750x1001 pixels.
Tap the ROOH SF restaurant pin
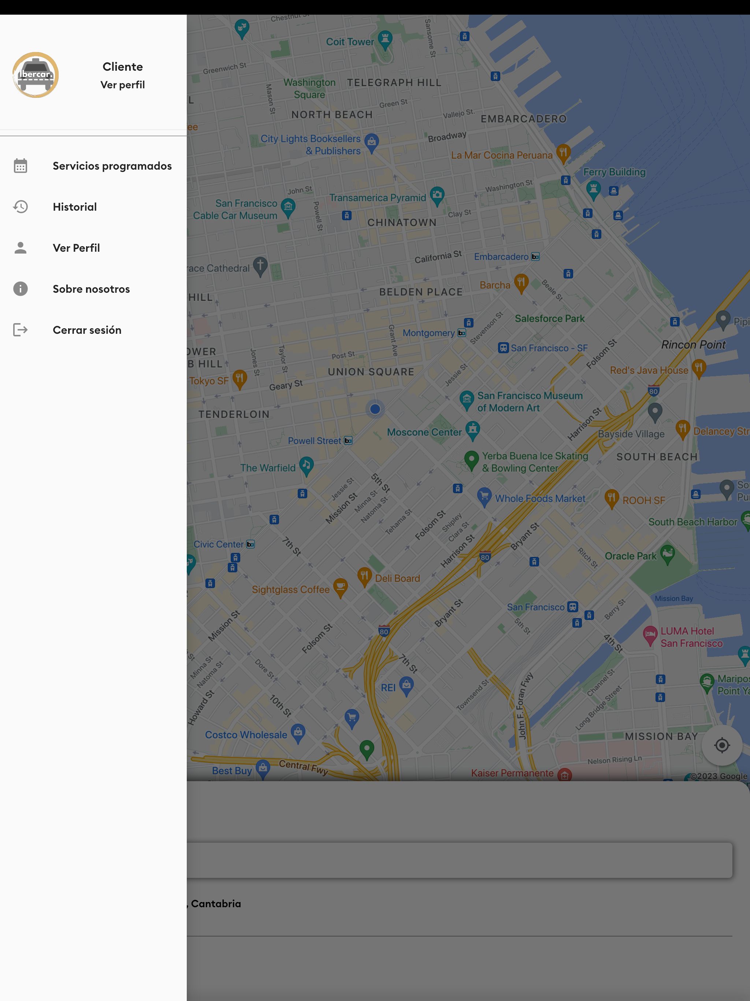(612, 499)
